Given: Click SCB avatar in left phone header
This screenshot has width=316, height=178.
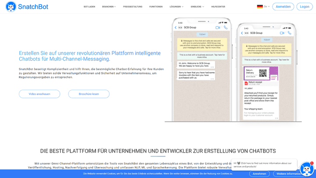Looking at the screenshot, I should tap(180, 27).
